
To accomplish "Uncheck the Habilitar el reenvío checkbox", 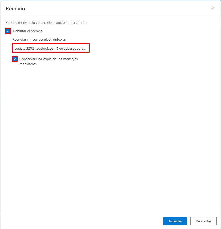I will tap(8, 31).
